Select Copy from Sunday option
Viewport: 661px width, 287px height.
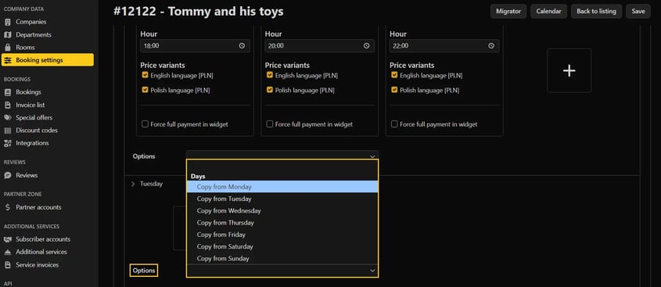pos(282,258)
